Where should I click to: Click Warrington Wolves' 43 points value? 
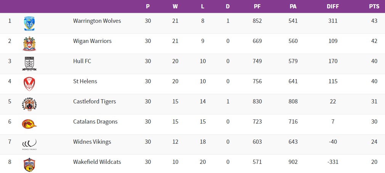374,21
